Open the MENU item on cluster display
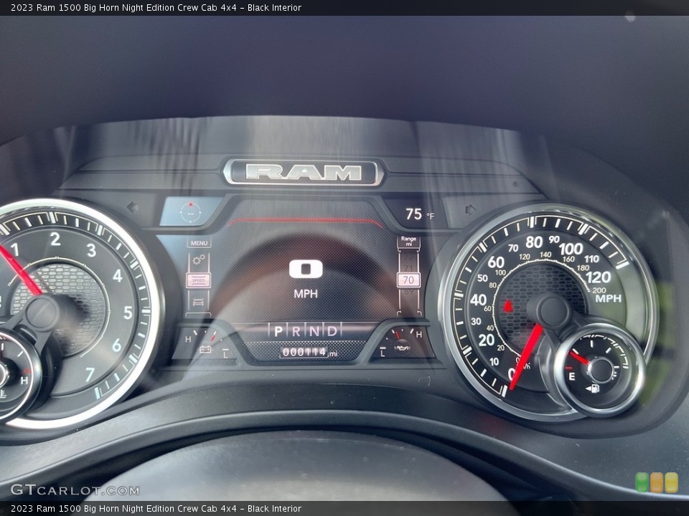The width and height of the screenshot is (689, 516). click(x=199, y=243)
